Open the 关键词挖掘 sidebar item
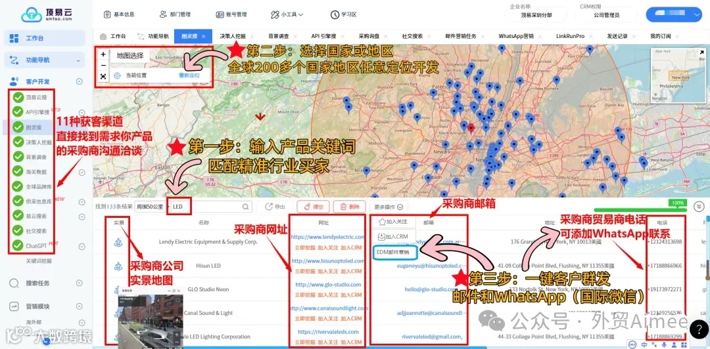Image resolution: width=710 pixels, height=349 pixels. pos(39,261)
